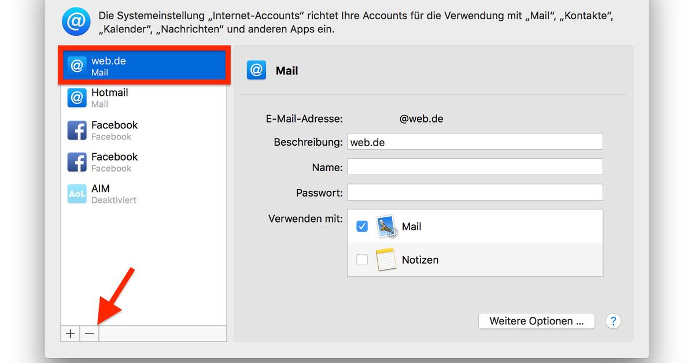Click into the empty Name field
This screenshot has height=363, width=694.
coord(474,166)
